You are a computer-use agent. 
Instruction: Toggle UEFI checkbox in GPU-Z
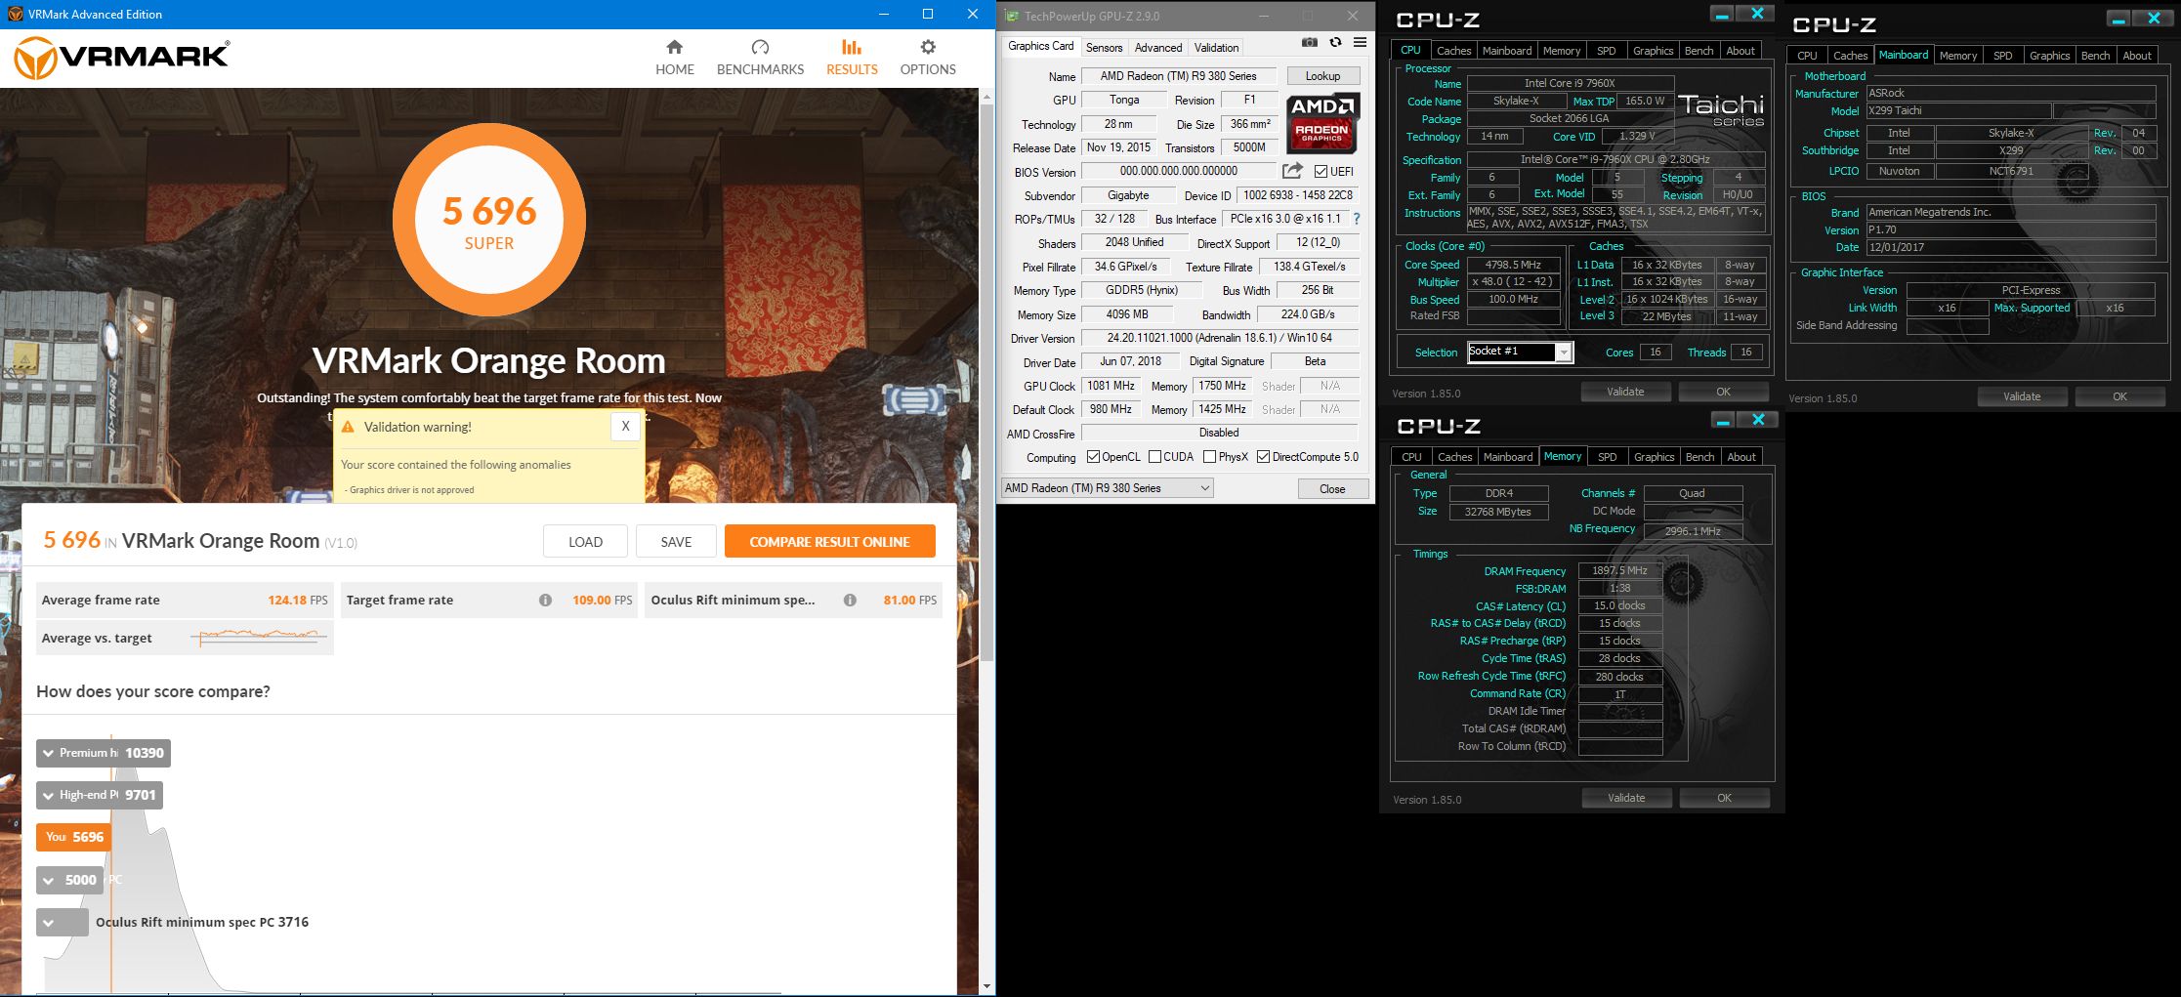[1321, 171]
